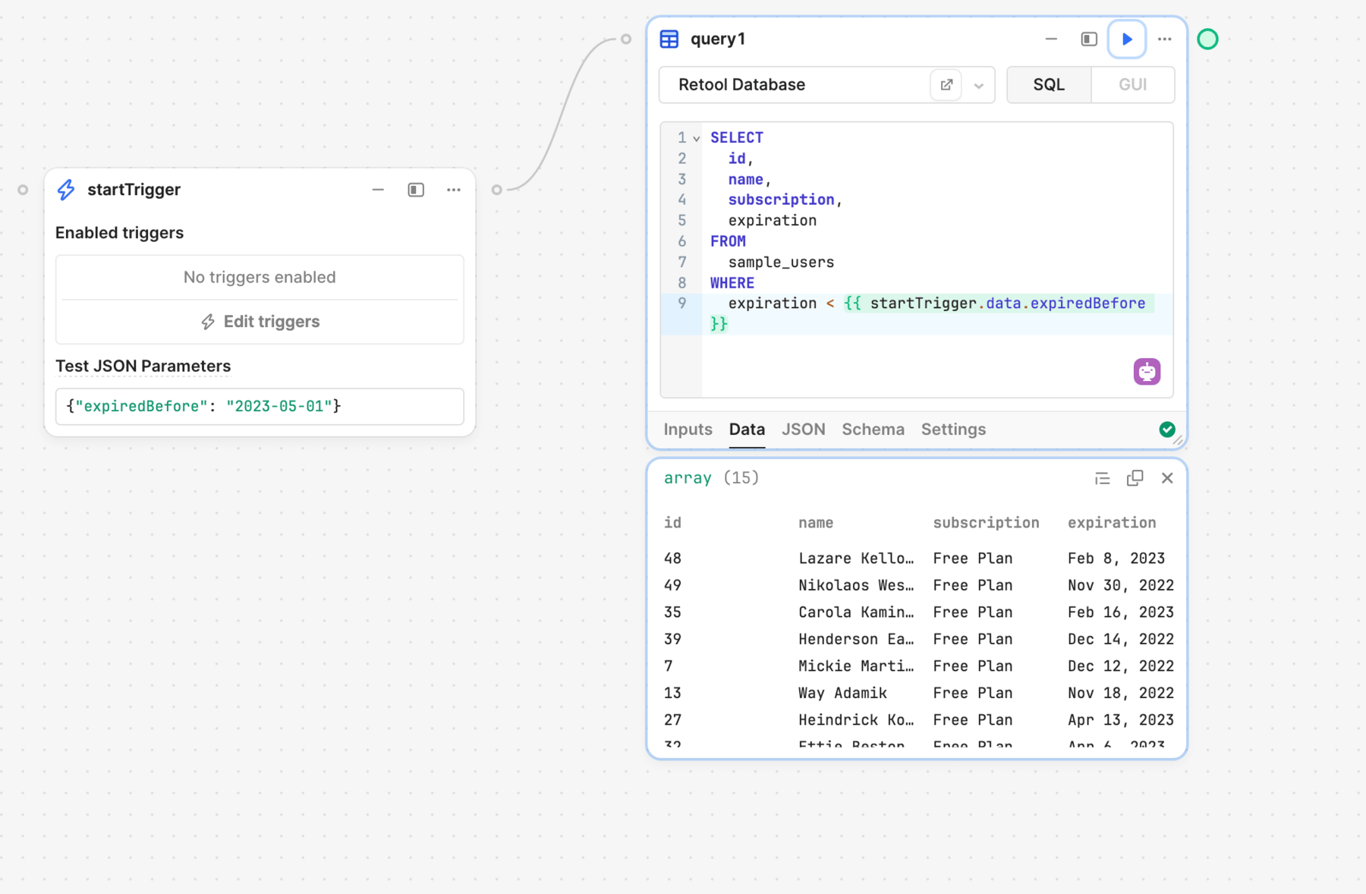
Task: Click the expiration column header
Action: pos(1112,523)
